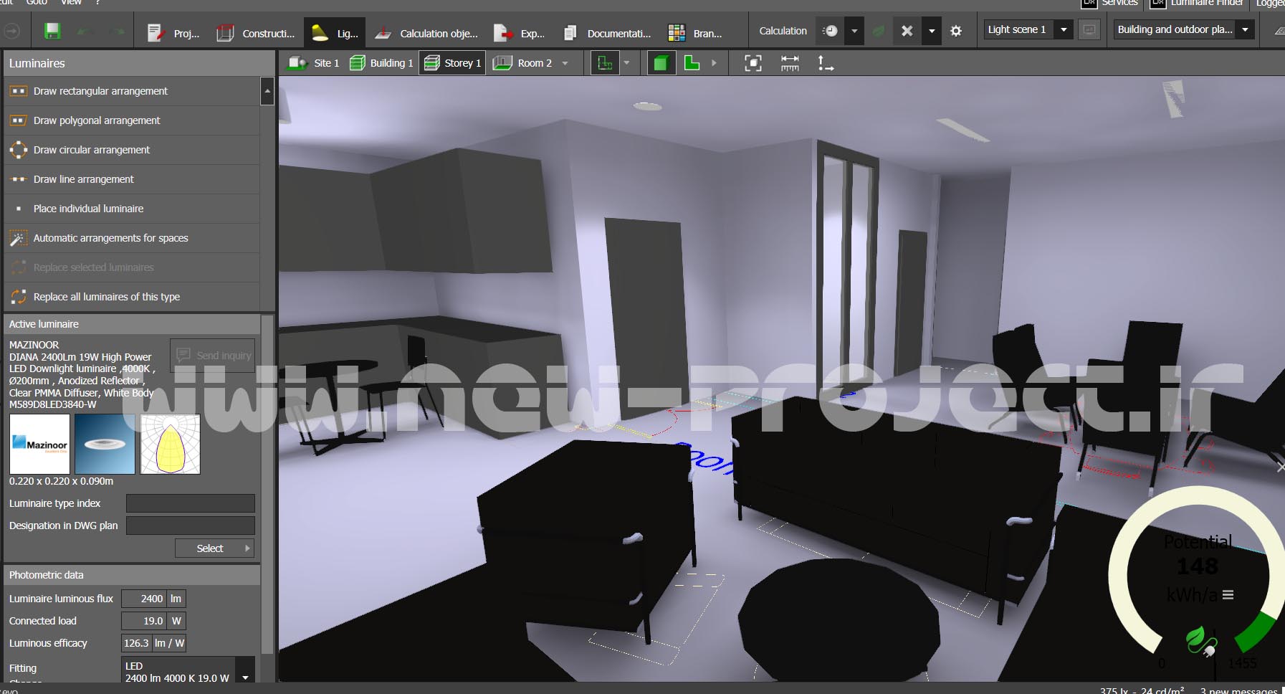1285x694 pixels.
Task: Open the View menu
Action: [71, 3]
